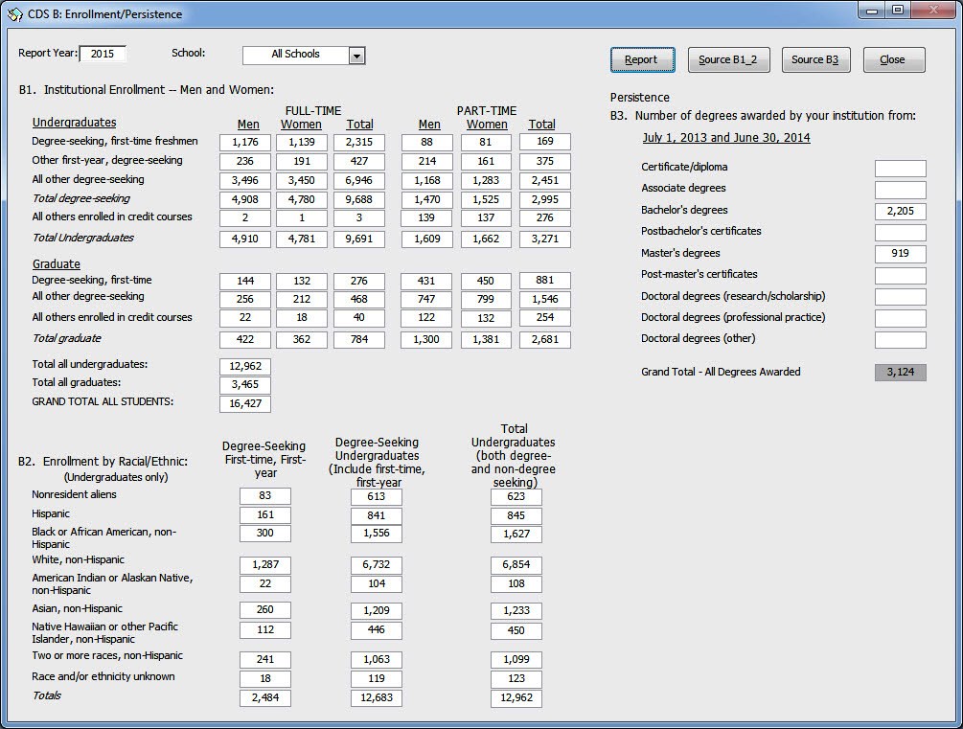Click the CDS B application icon in the title bar

coord(14,13)
